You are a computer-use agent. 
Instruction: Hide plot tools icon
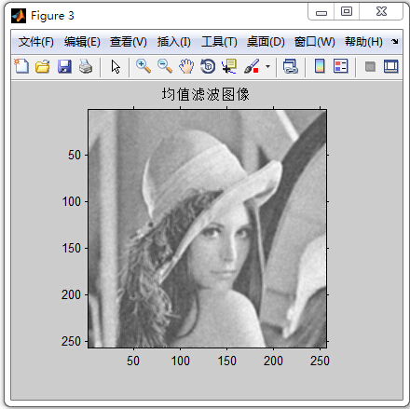coord(370,66)
